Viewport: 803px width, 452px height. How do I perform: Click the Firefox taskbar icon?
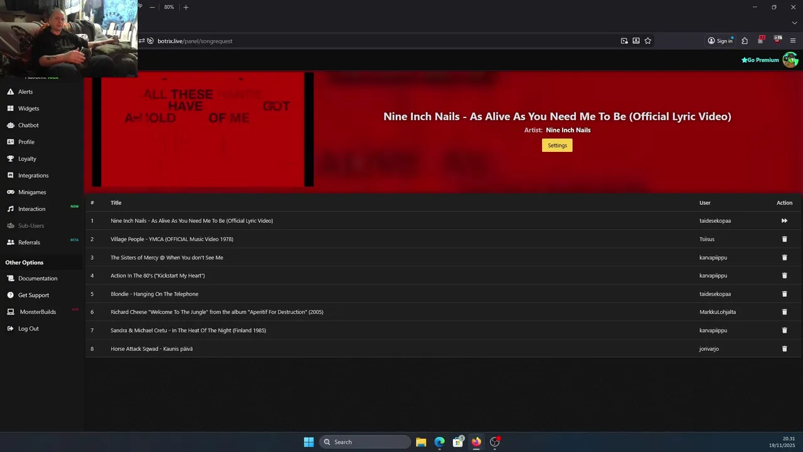(476, 442)
